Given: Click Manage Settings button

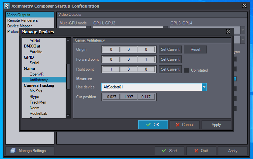Looking at the screenshot, I should pyautogui.click(x=30, y=151).
